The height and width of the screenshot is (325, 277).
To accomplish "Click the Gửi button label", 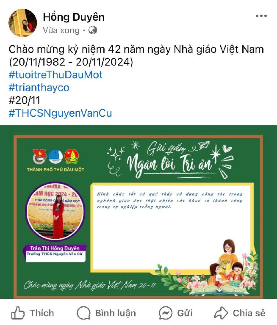I will pos(185,313).
